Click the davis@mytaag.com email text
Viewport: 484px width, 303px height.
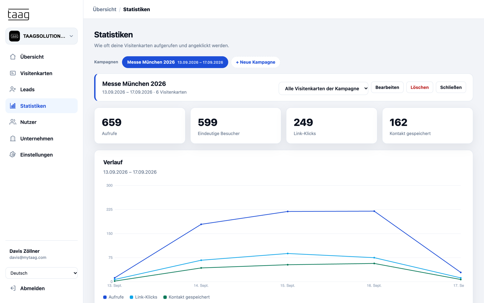click(x=28, y=258)
